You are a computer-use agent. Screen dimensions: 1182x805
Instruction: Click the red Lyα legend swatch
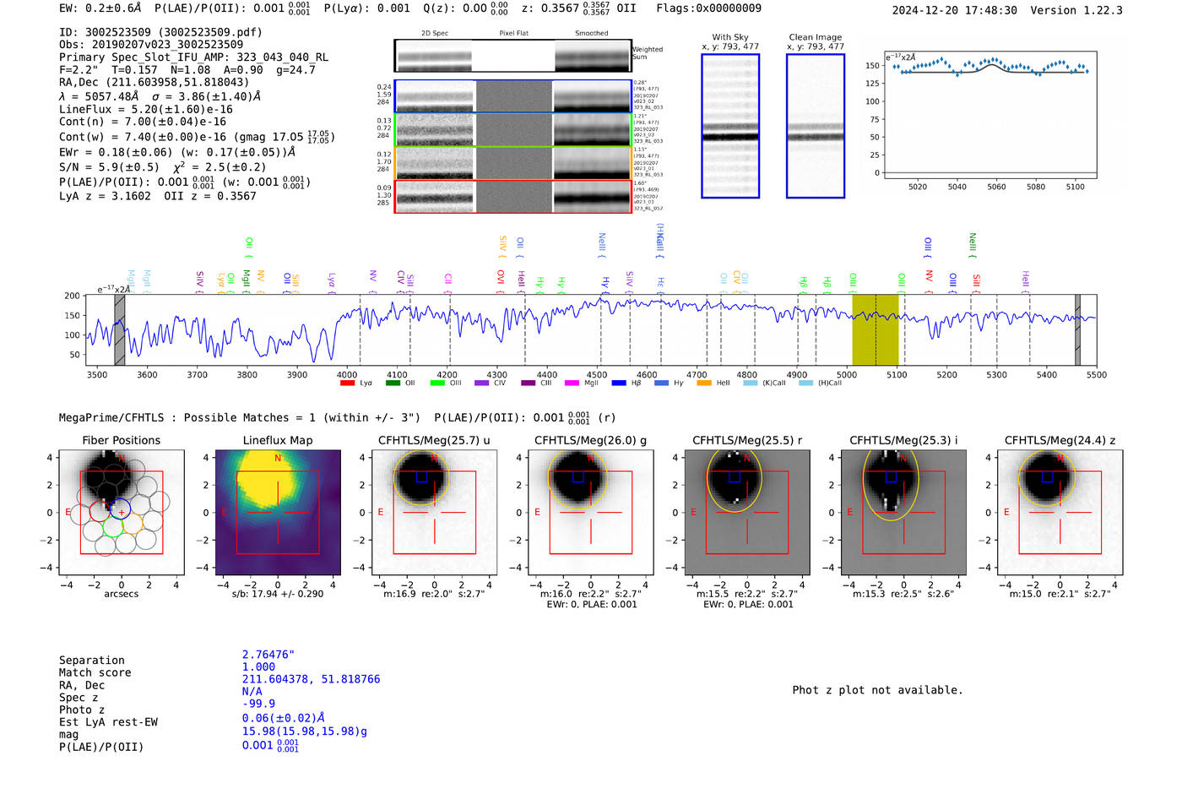pos(347,383)
